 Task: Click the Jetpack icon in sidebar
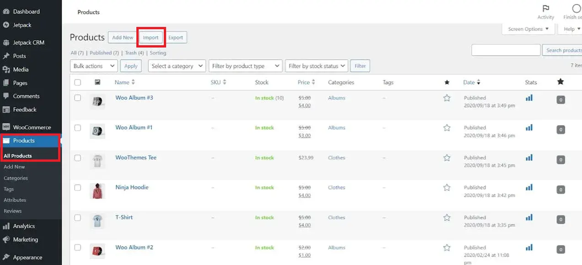(x=6, y=25)
